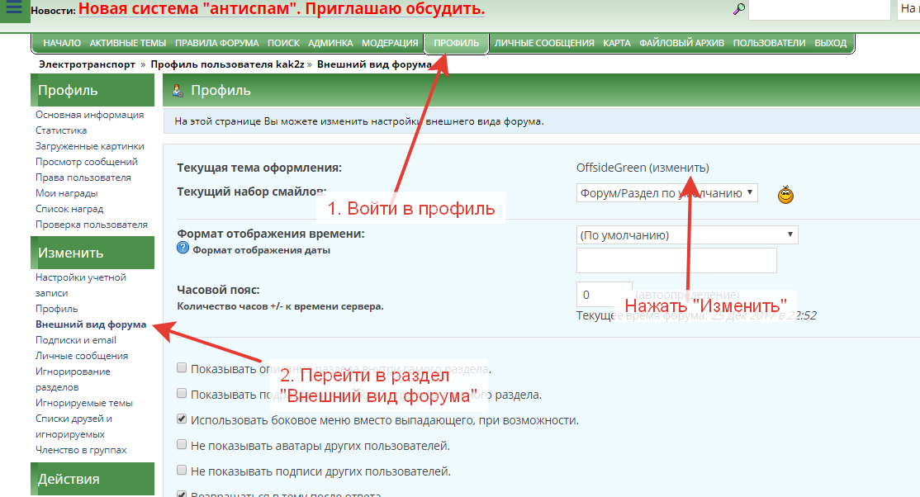Open the smiley set dropdown
Screen dimensions: 920x497
(666, 192)
